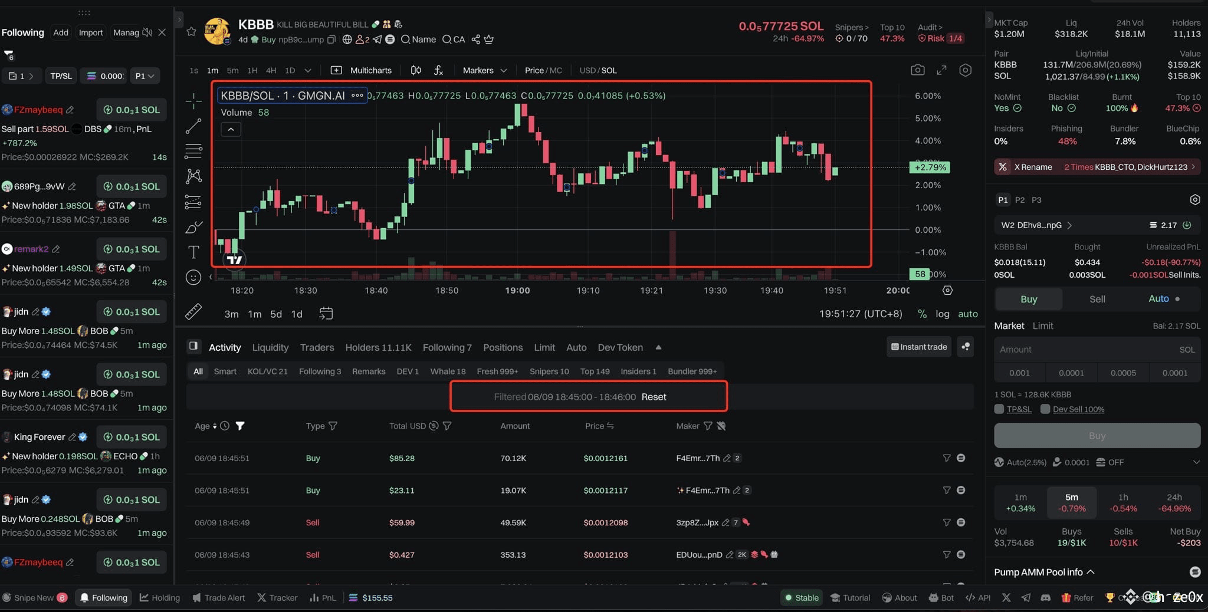Viewport: 1208px width, 612px height.
Task: Open Holders 11.11K tab
Action: [x=378, y=347]
